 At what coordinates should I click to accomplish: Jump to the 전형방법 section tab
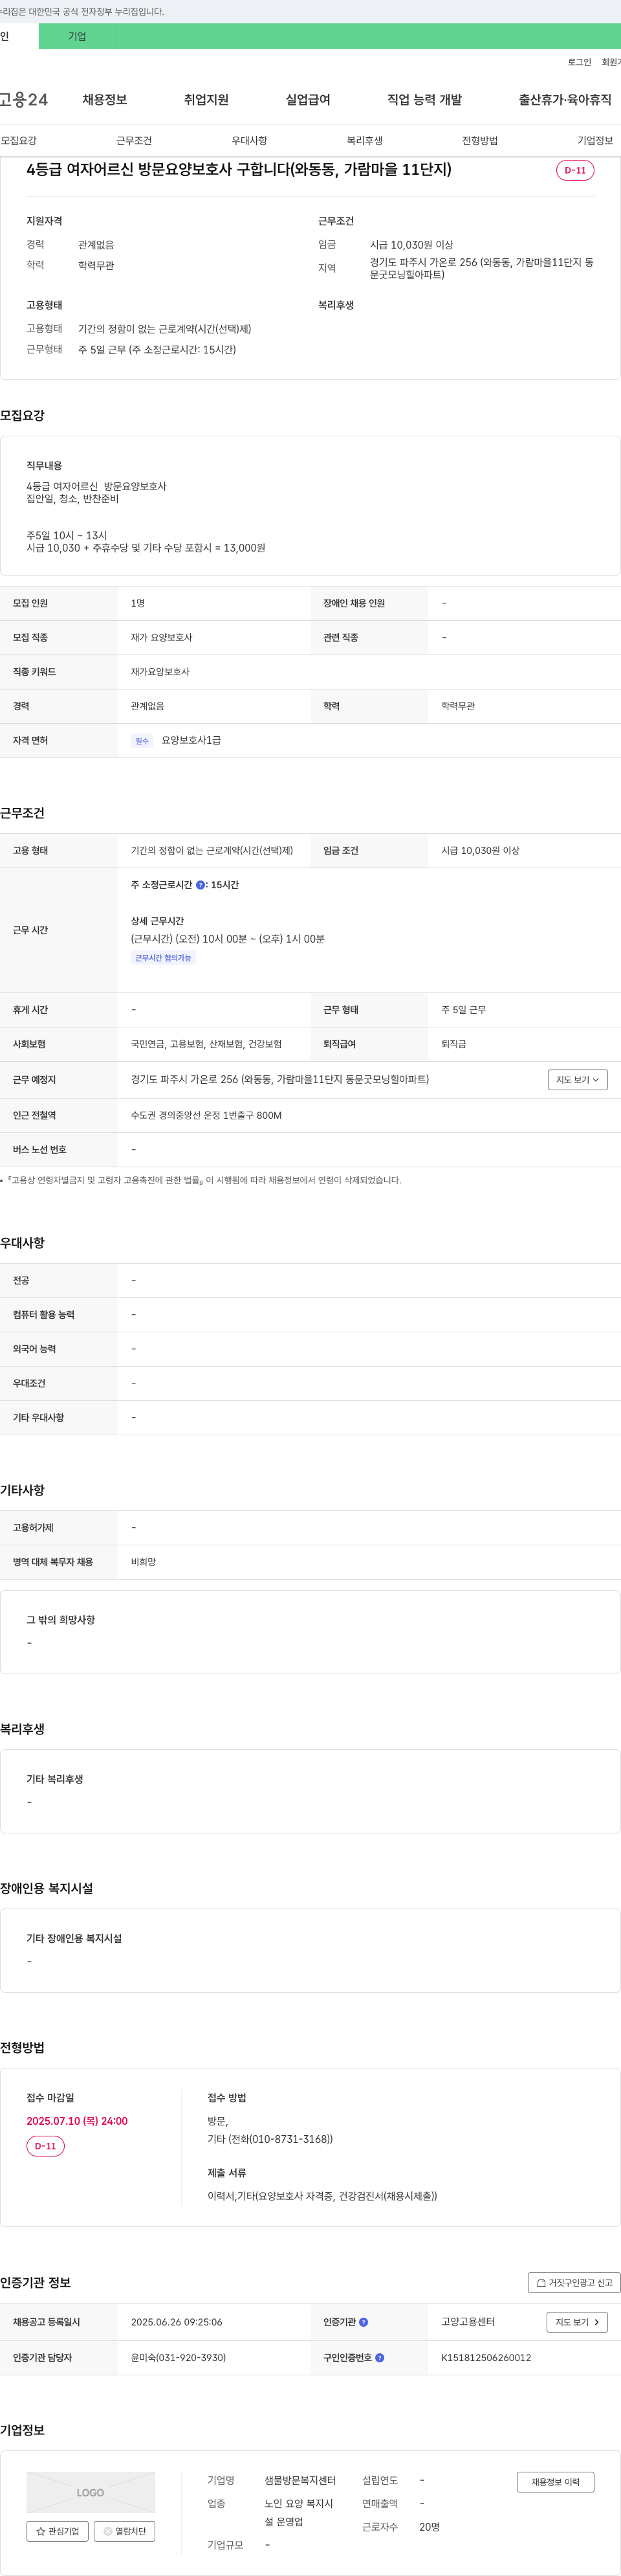click(x=480, y=141)
